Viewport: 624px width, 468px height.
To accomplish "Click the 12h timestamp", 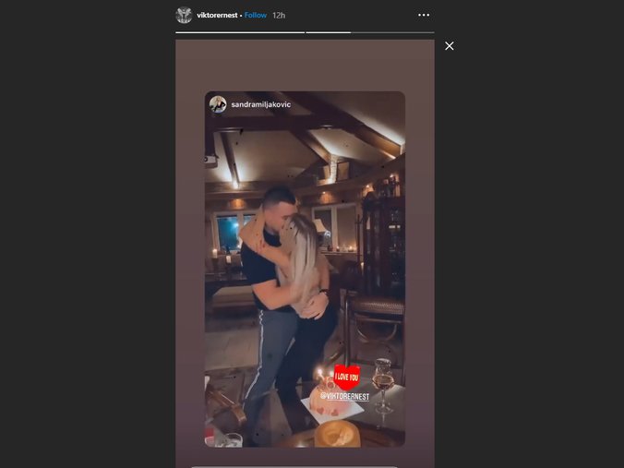I will (x=279, y=15).
